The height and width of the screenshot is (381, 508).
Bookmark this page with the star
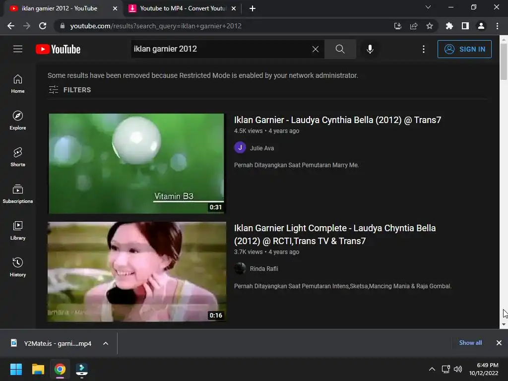[x=429, y=26]
